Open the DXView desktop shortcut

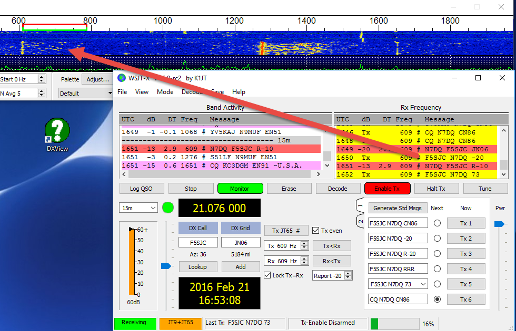[57, 135]
